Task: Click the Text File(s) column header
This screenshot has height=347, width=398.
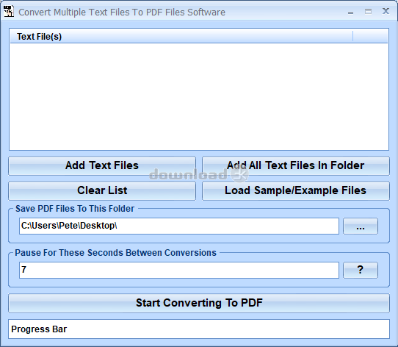Action: [181, 37]
